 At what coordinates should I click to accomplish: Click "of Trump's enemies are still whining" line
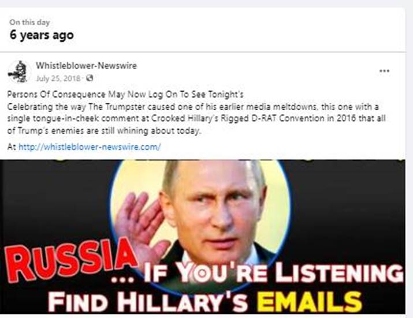click(104, 130)
